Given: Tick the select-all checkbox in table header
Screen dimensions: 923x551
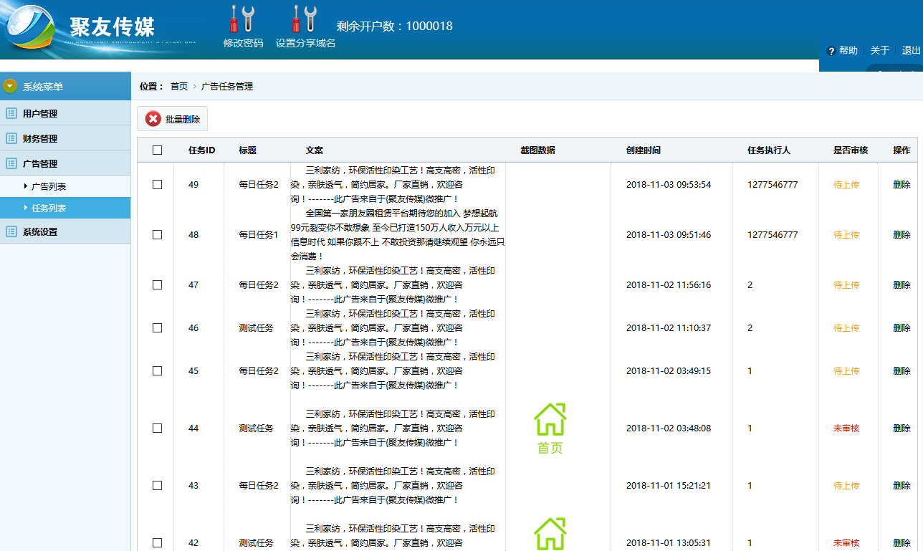Looking at the screenshot, I should point(158,150).
